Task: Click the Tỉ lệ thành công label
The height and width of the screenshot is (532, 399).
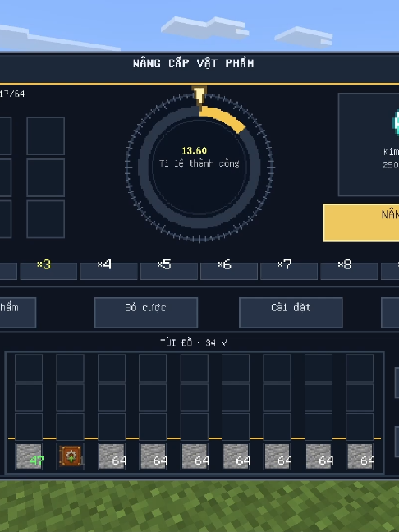Action: point(199,163)
